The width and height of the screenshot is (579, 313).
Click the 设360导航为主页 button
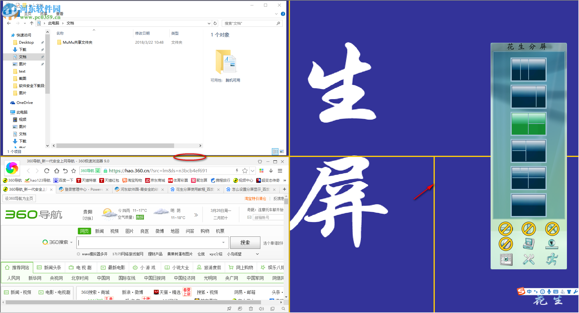coord(19,198)
